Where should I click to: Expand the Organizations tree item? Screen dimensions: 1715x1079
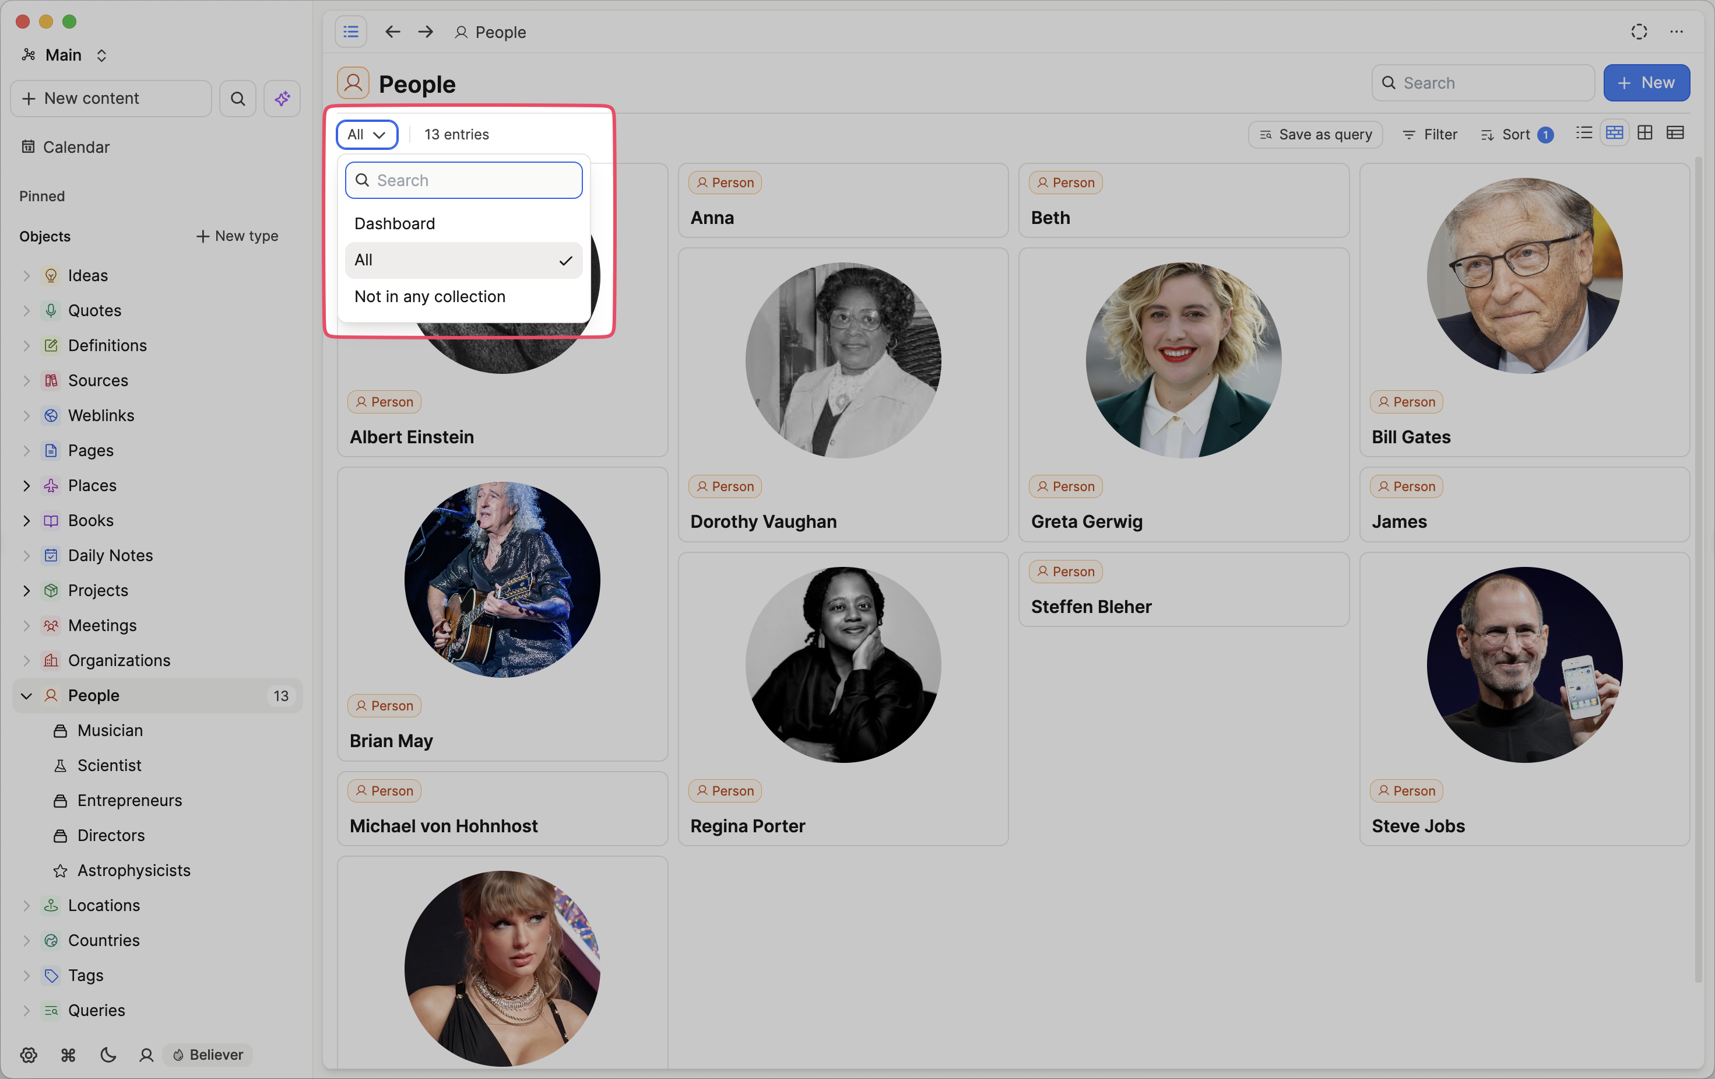[26, 661]
